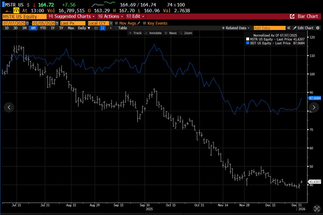Click the last price value 164.72
The image size is (323, 215).
coord(46,5)
